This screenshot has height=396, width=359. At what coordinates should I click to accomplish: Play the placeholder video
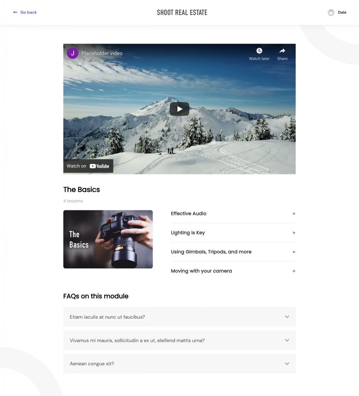click(x=179, y=109)
